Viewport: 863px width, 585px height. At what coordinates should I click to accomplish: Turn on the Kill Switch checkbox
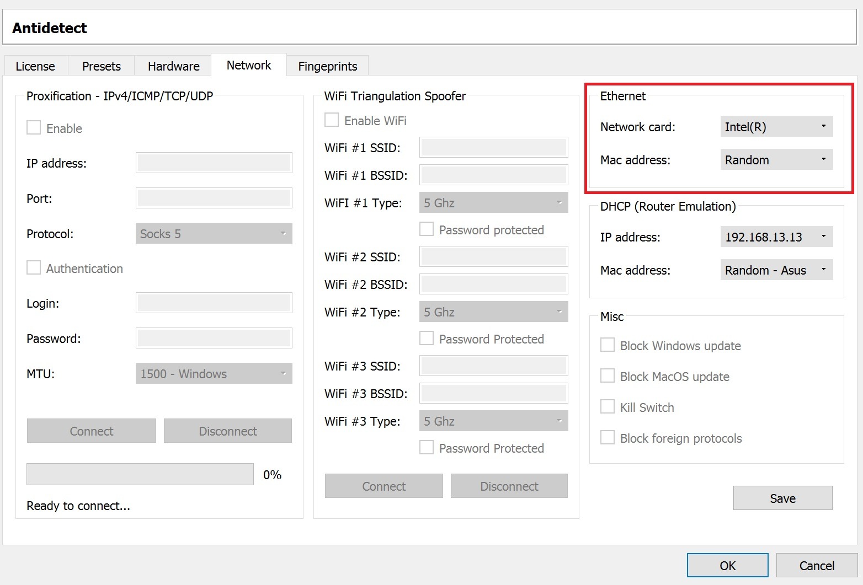pos(608,407)
